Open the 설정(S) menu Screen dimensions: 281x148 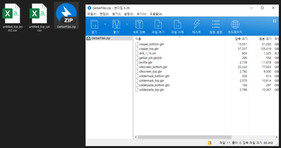(129, 14)
